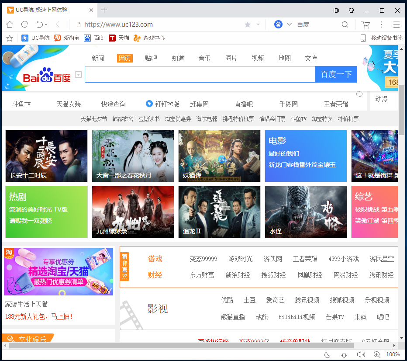Bookmark this page with the star icon
407x361 pixels.
(248, 24)
